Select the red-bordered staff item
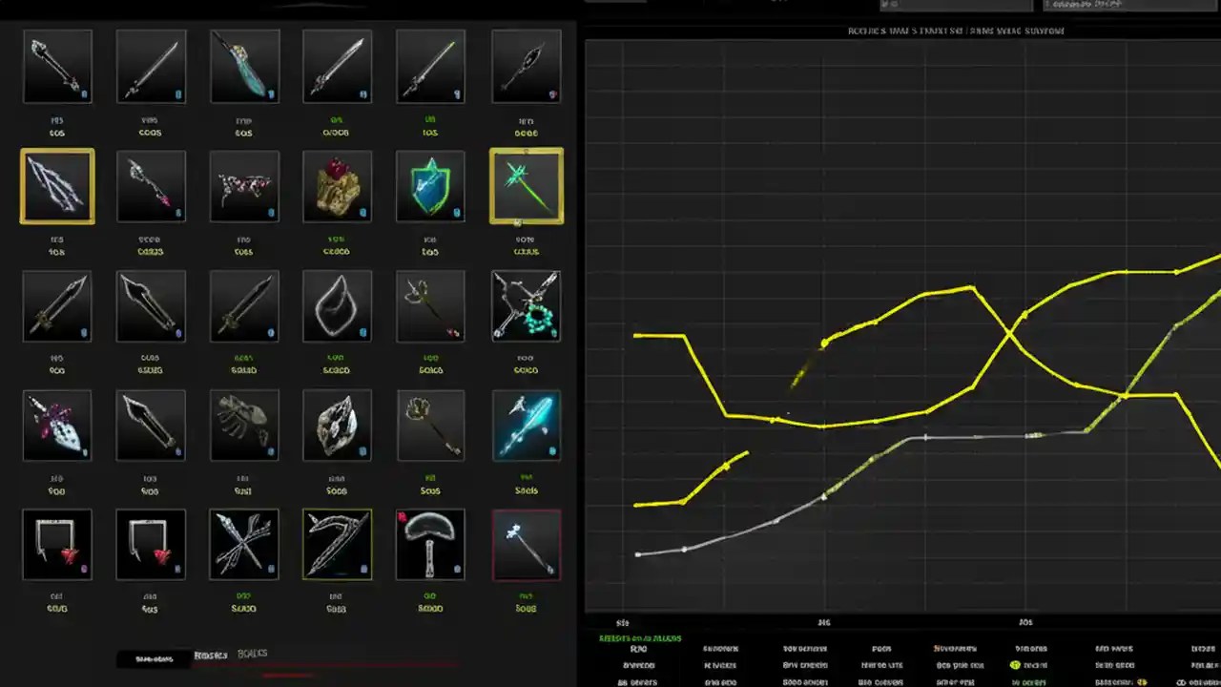Viewport: 1221px width, 687px height. coord(526,544)
